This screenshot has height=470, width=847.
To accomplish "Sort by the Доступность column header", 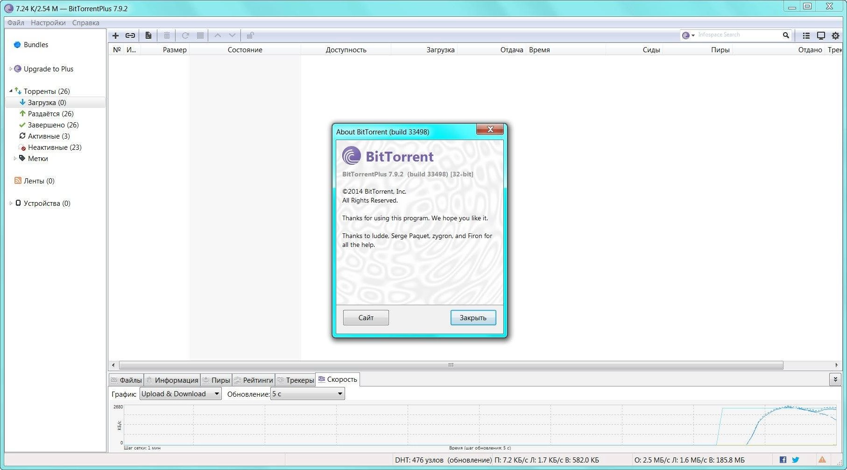I will tap(346, 49).
